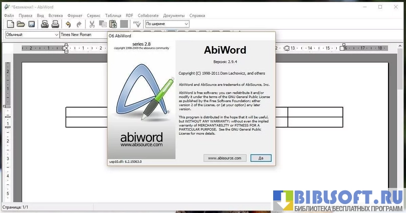
Task: Click the first printer icon in toolbar
Action: 45,24
